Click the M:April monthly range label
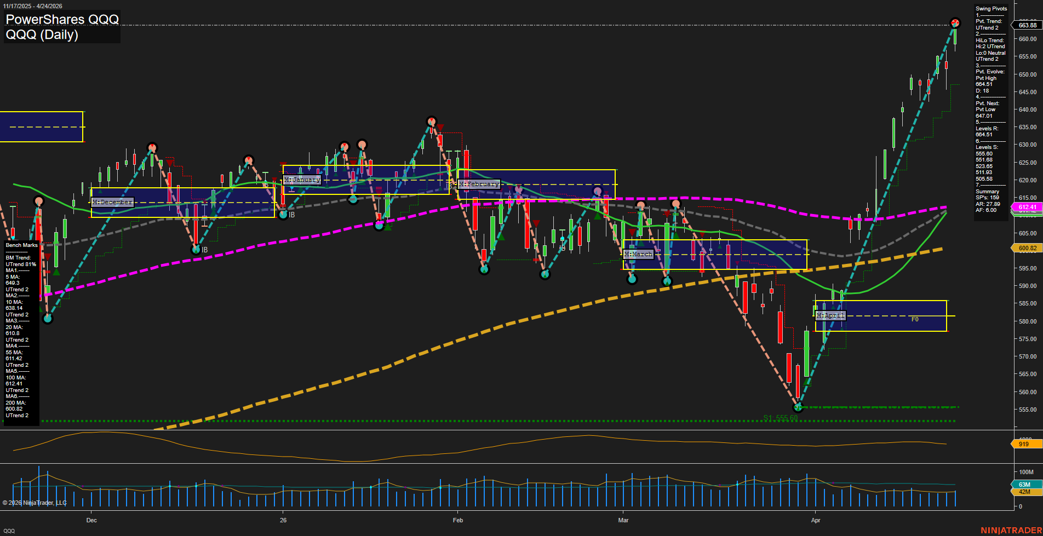This screenshot has height=536, width=1043. point(830,315)
